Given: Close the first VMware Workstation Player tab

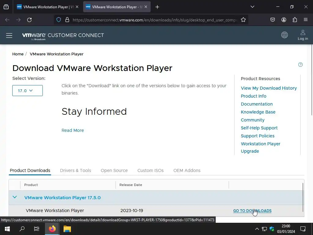Looking at the screenshot, I should coord(77,7).
